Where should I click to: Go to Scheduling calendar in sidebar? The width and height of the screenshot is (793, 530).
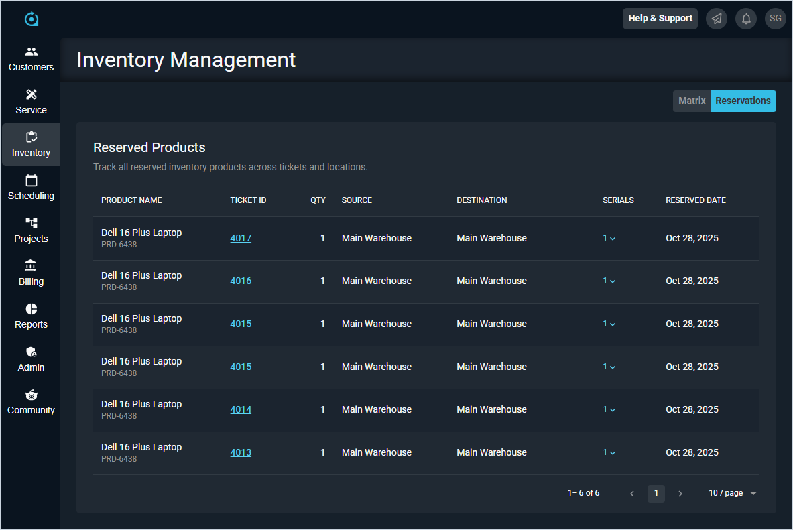click(31, 188)
